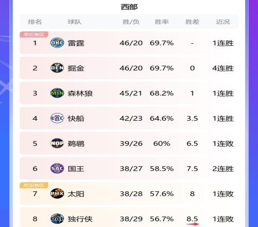This screenshot has width=258, height=227.
Task: Open the 独行侠 team name link
Action: 80,219
